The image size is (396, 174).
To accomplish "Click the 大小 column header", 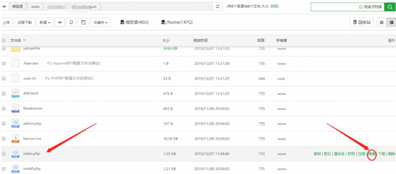I will [166, 40].
